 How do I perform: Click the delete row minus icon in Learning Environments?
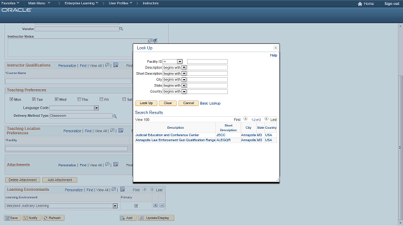[x=162, y=205]
